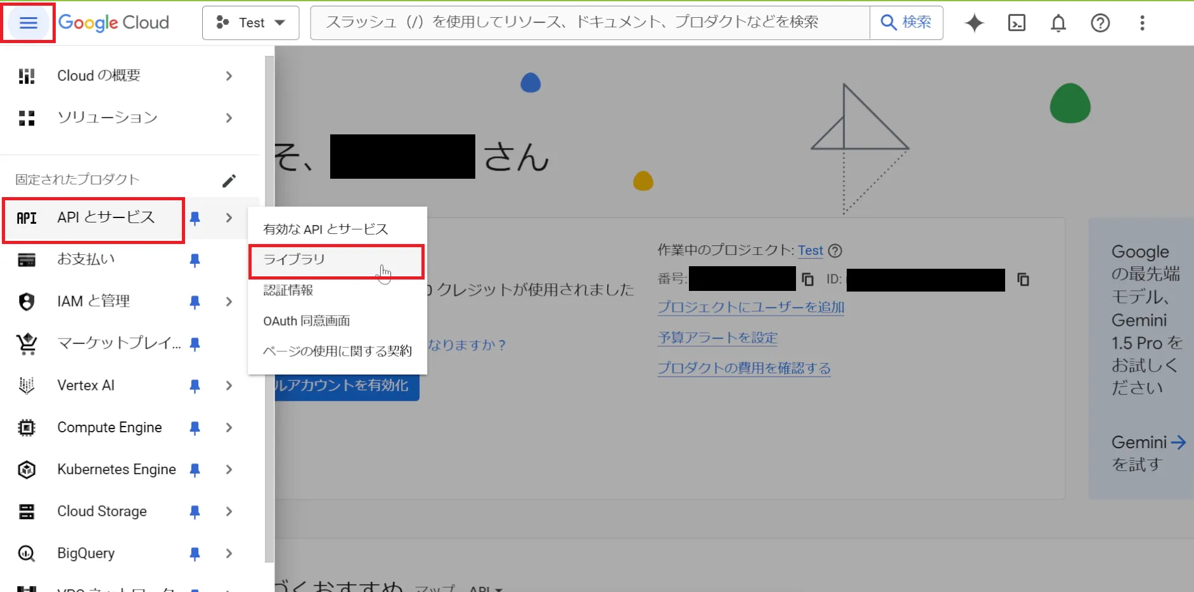Open プロダクトの費用を確認する link
Image resolution: width=1194 pixels, height=592 pixels.
coord(744,368)
